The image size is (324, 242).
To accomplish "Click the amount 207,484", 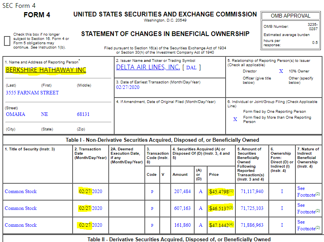I will 182,191.
